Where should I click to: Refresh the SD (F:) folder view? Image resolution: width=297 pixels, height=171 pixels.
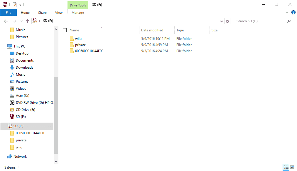coord(227,21)
